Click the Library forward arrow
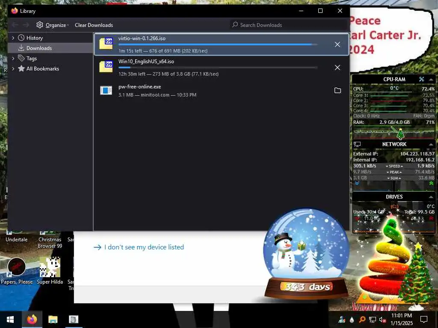438x328 pixels. click(x=26, y=25)
